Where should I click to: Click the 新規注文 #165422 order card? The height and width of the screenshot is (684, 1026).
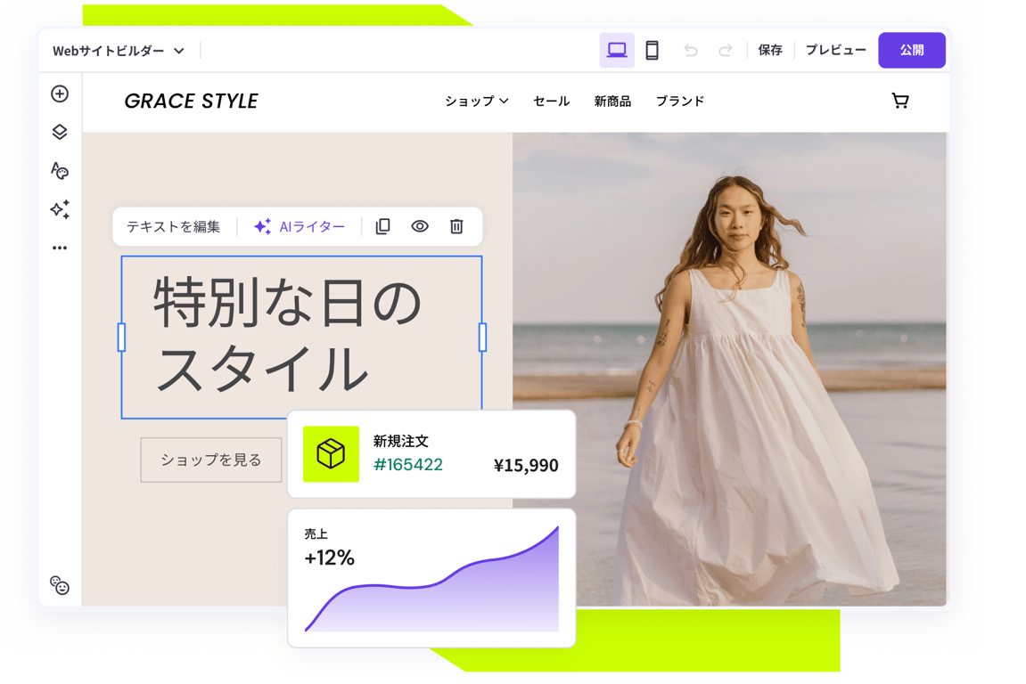coord(431,454)
